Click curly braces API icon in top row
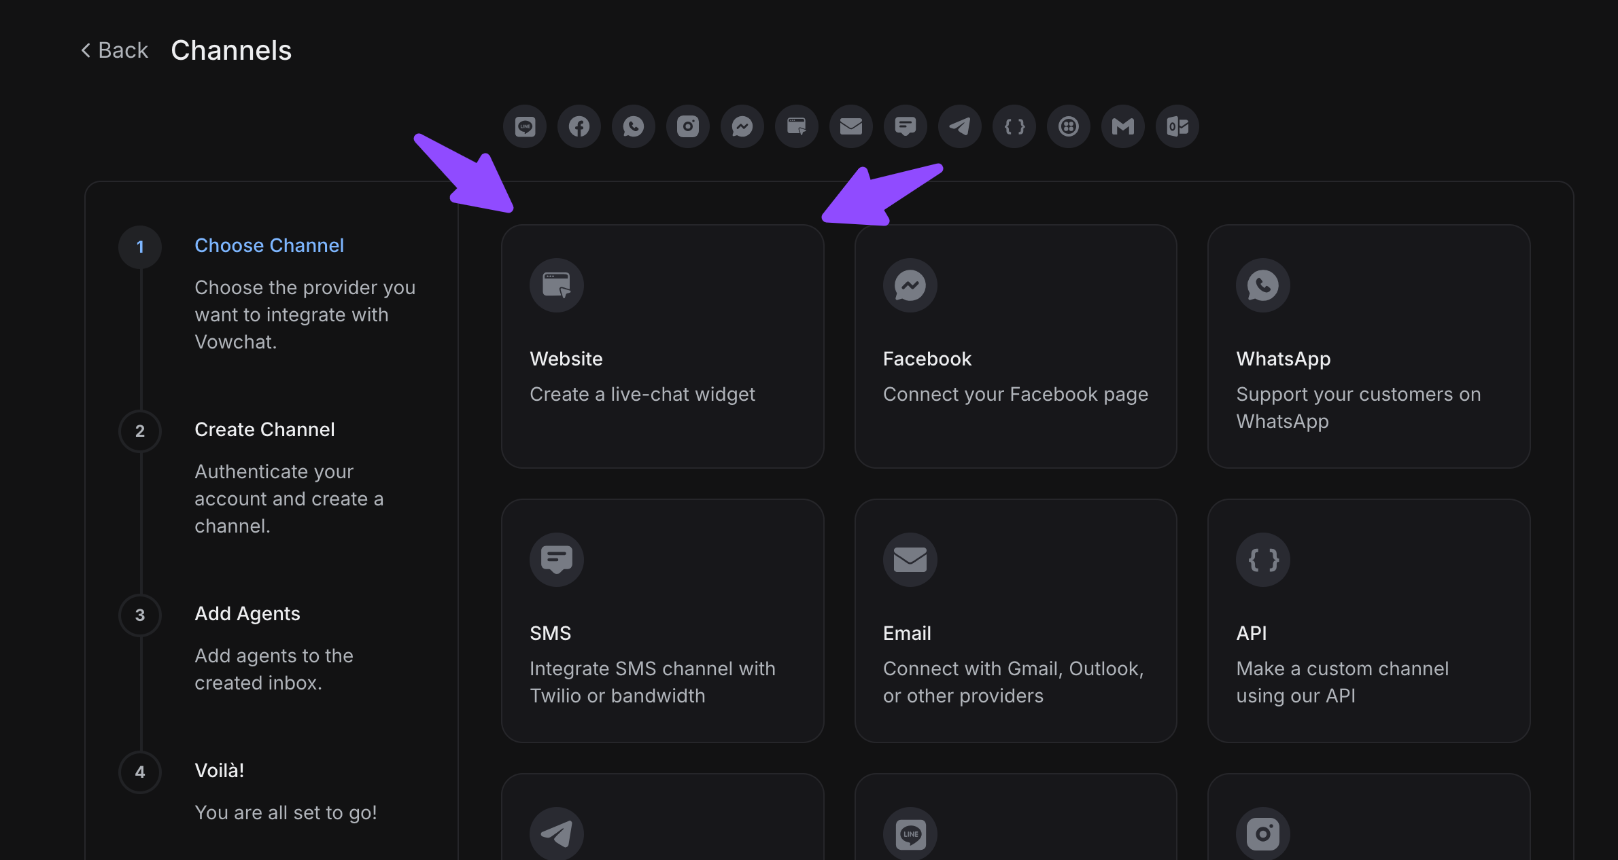This screenshot has width=1618, height=860. [1014, 126]
